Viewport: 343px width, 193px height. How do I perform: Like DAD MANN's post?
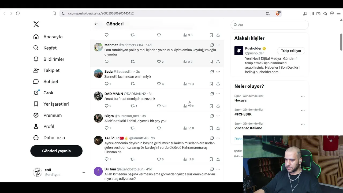click(159, 106)
